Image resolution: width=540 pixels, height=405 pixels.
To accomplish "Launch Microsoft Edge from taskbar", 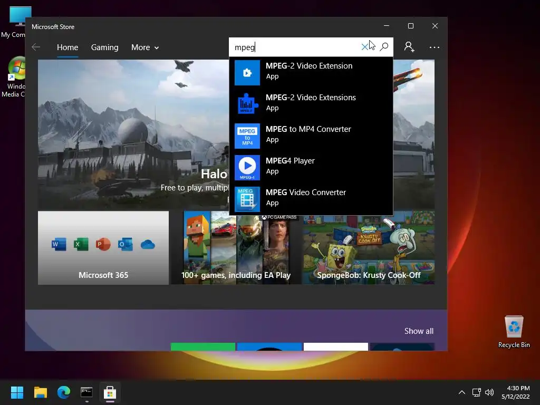I will [64, 392].
